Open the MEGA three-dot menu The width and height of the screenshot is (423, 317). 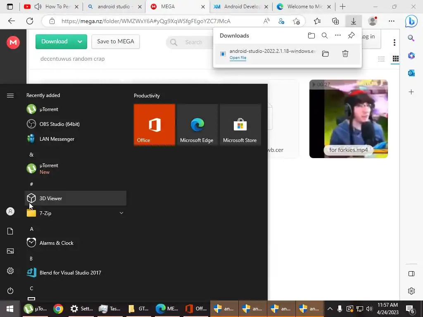394,43
